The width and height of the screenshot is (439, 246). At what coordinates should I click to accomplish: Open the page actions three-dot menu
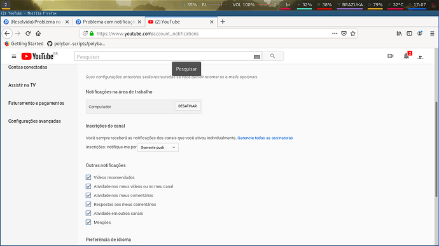pos(335,34)
